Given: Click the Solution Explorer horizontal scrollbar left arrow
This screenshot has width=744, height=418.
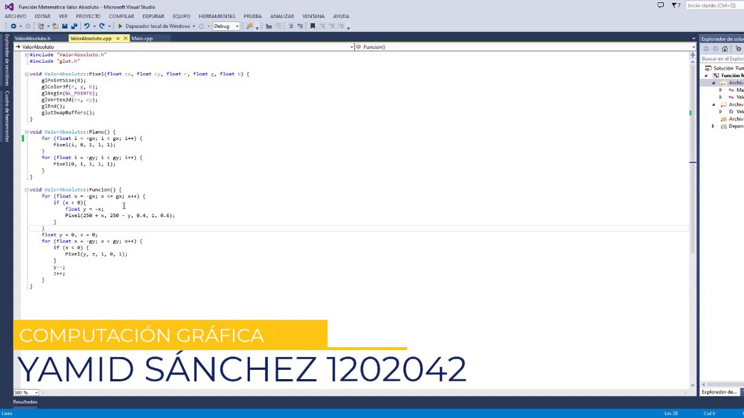Looking at the screenshot, I should [704, 384].
